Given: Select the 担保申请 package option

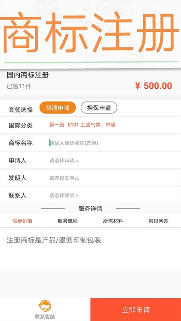Looking at the screenshot, I should pos(99,108).
